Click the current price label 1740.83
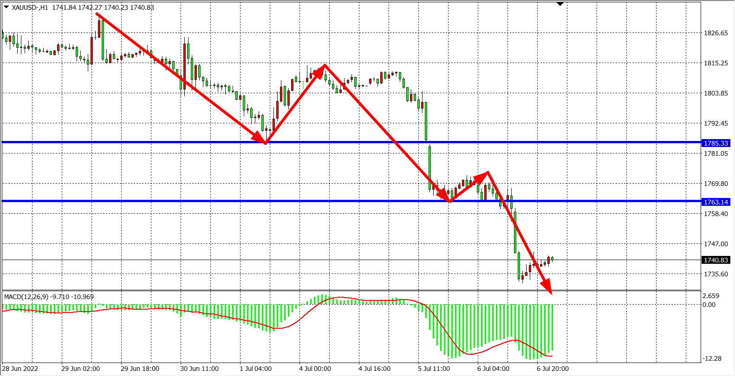 (716, 260)
